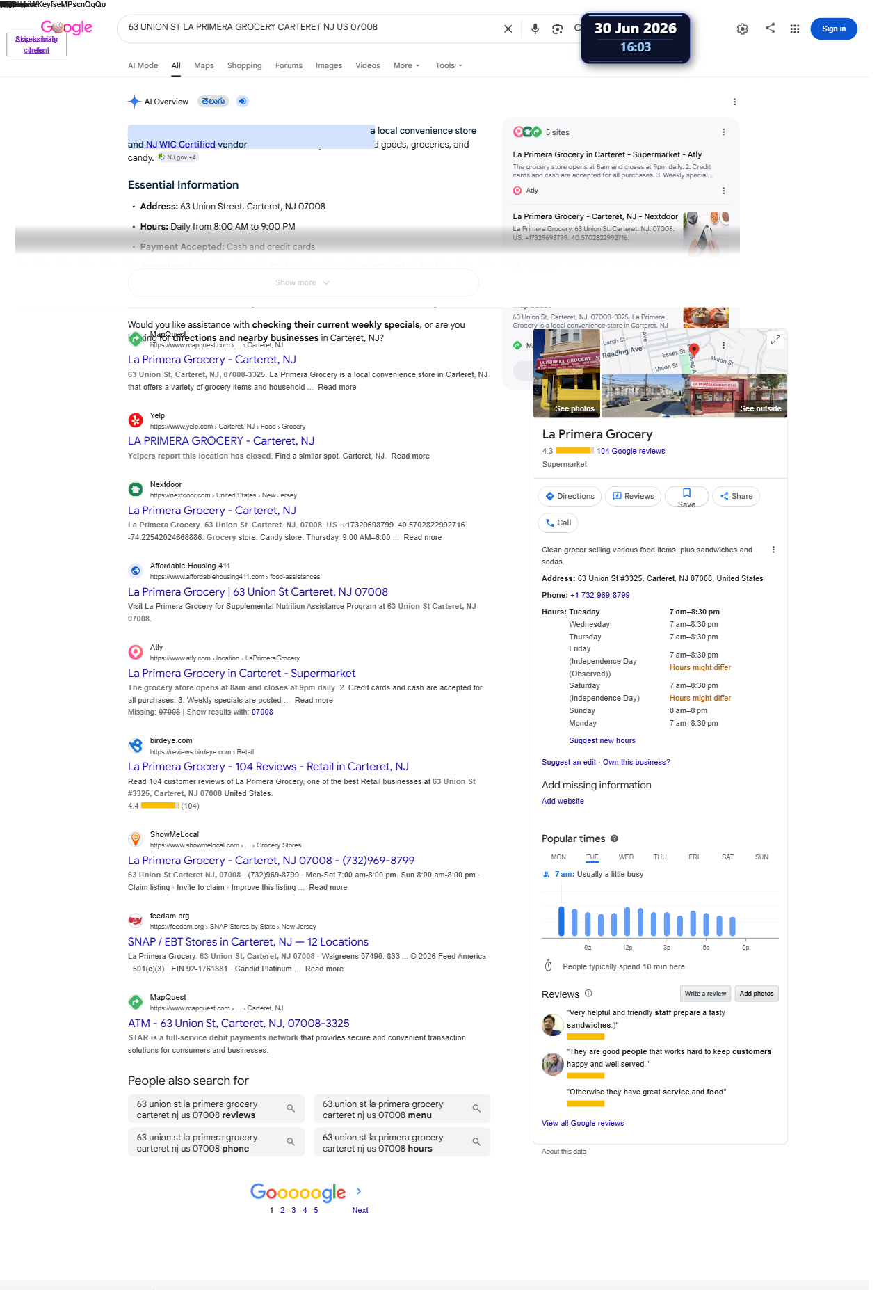Screen dimensions: 879x1290
Task: Play AI Overview audio speaker icon
Action: pyautogui.click(x=242, y=101)
